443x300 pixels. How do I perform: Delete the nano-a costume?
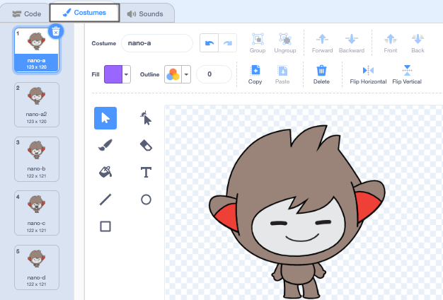(57, 30)
